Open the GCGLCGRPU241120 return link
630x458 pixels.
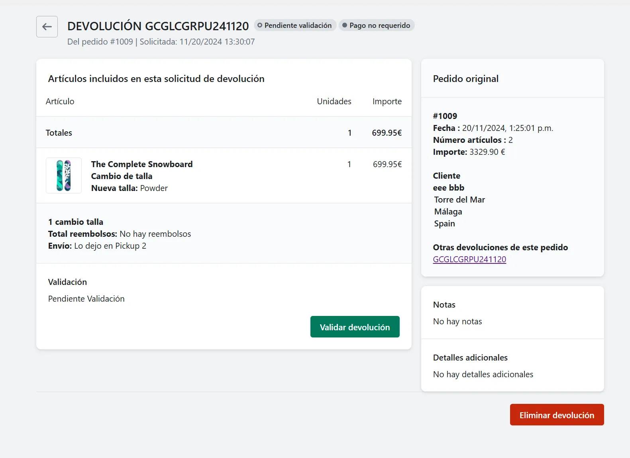click(469, 259)
